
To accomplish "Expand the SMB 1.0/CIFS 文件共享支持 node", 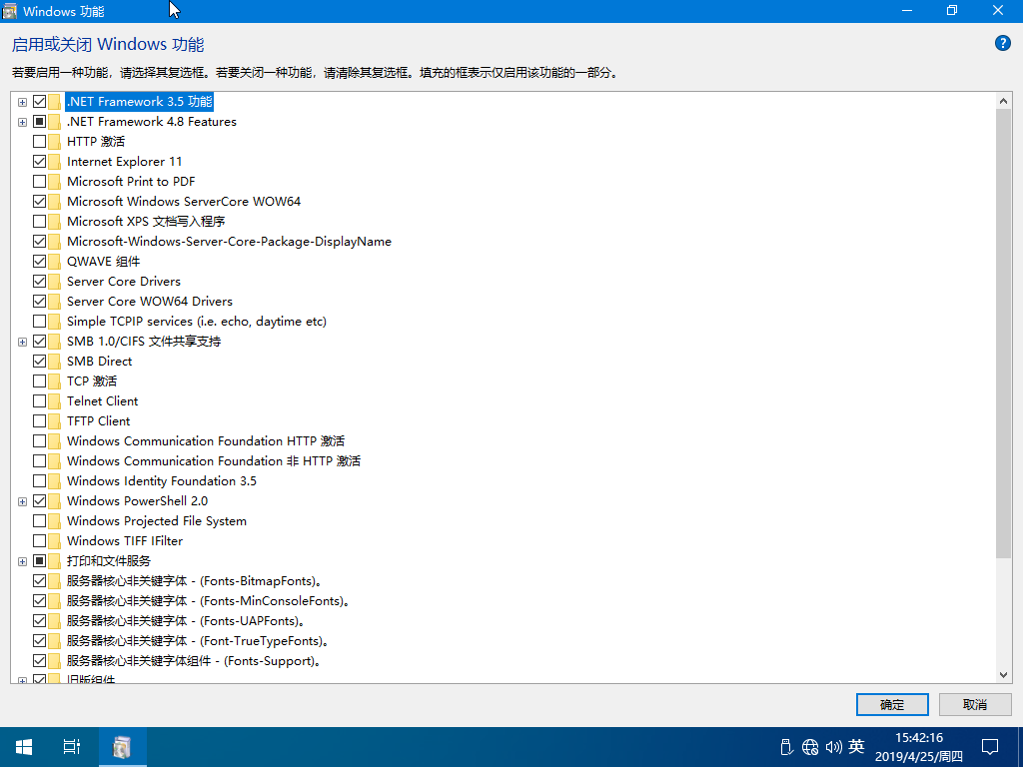I will click(x=22, y=342).
